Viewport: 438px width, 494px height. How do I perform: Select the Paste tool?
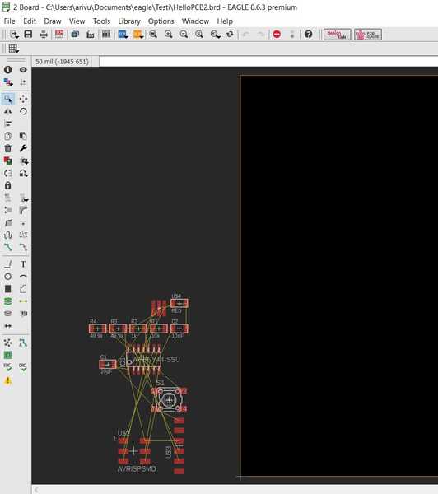(23, 136)
